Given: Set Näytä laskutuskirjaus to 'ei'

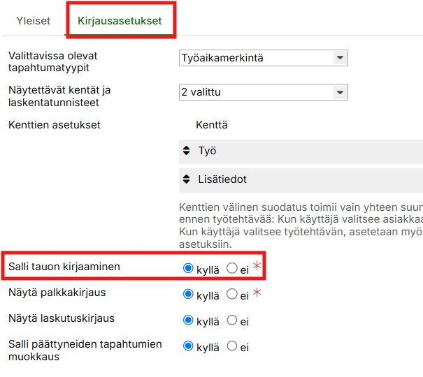Looking at the screenshot, I should 232,320.
